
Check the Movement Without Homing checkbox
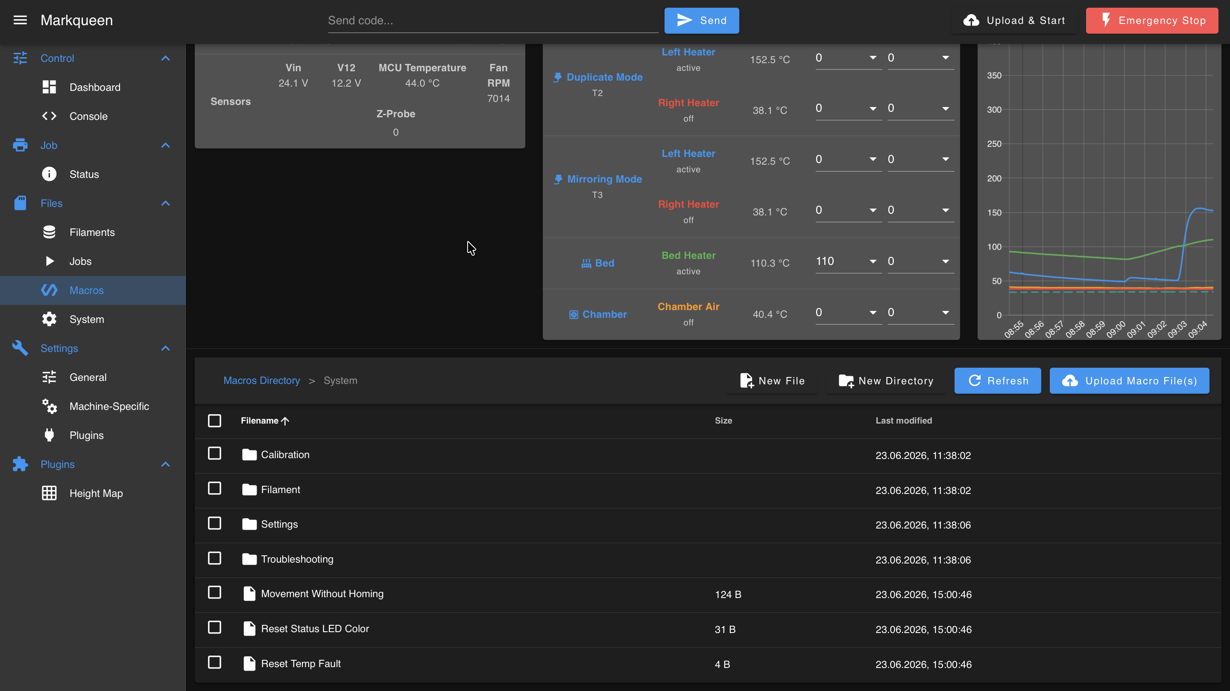[x=214, y=592]
